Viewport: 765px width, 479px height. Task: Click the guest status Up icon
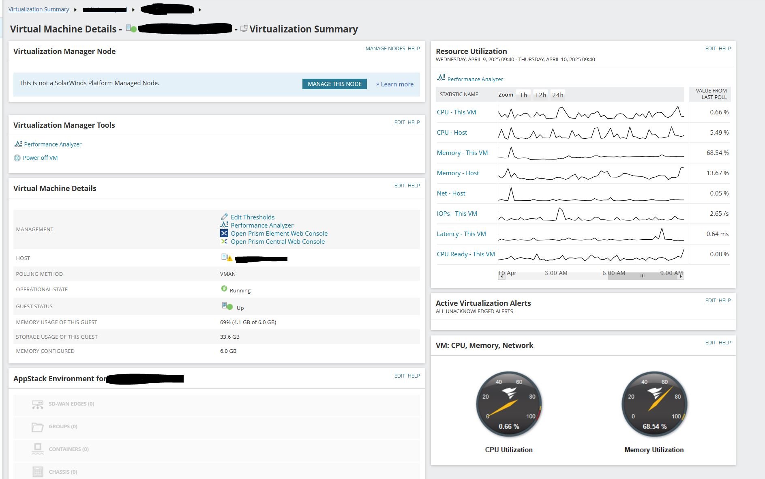pyautogui.click(x=227, y=306)
